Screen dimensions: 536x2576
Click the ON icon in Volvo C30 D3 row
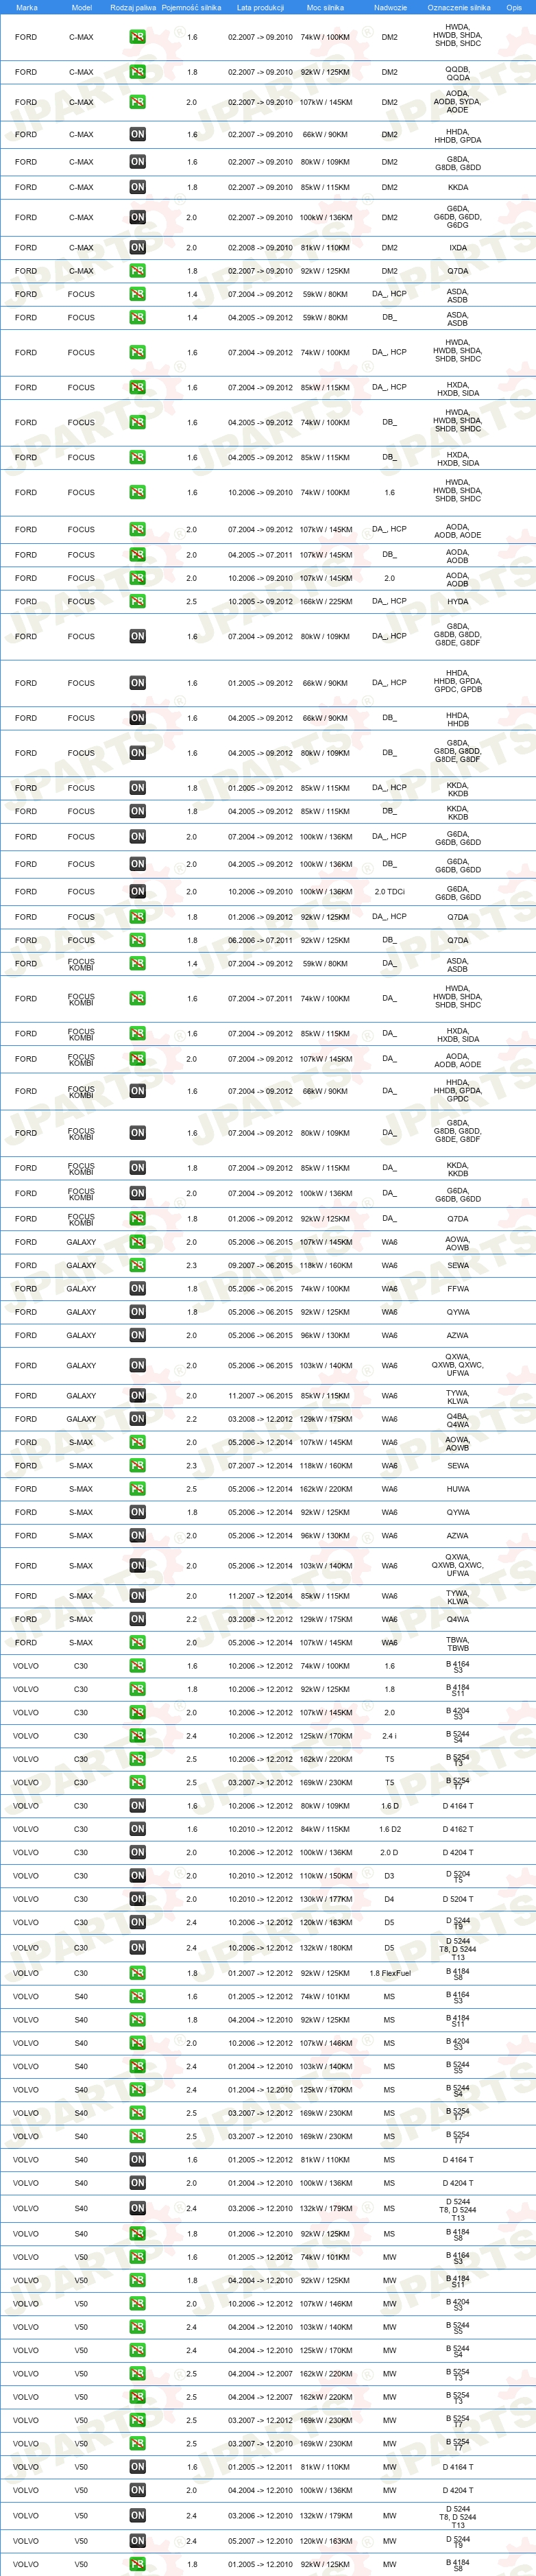pyautogui.click(x=137, y=1876)
